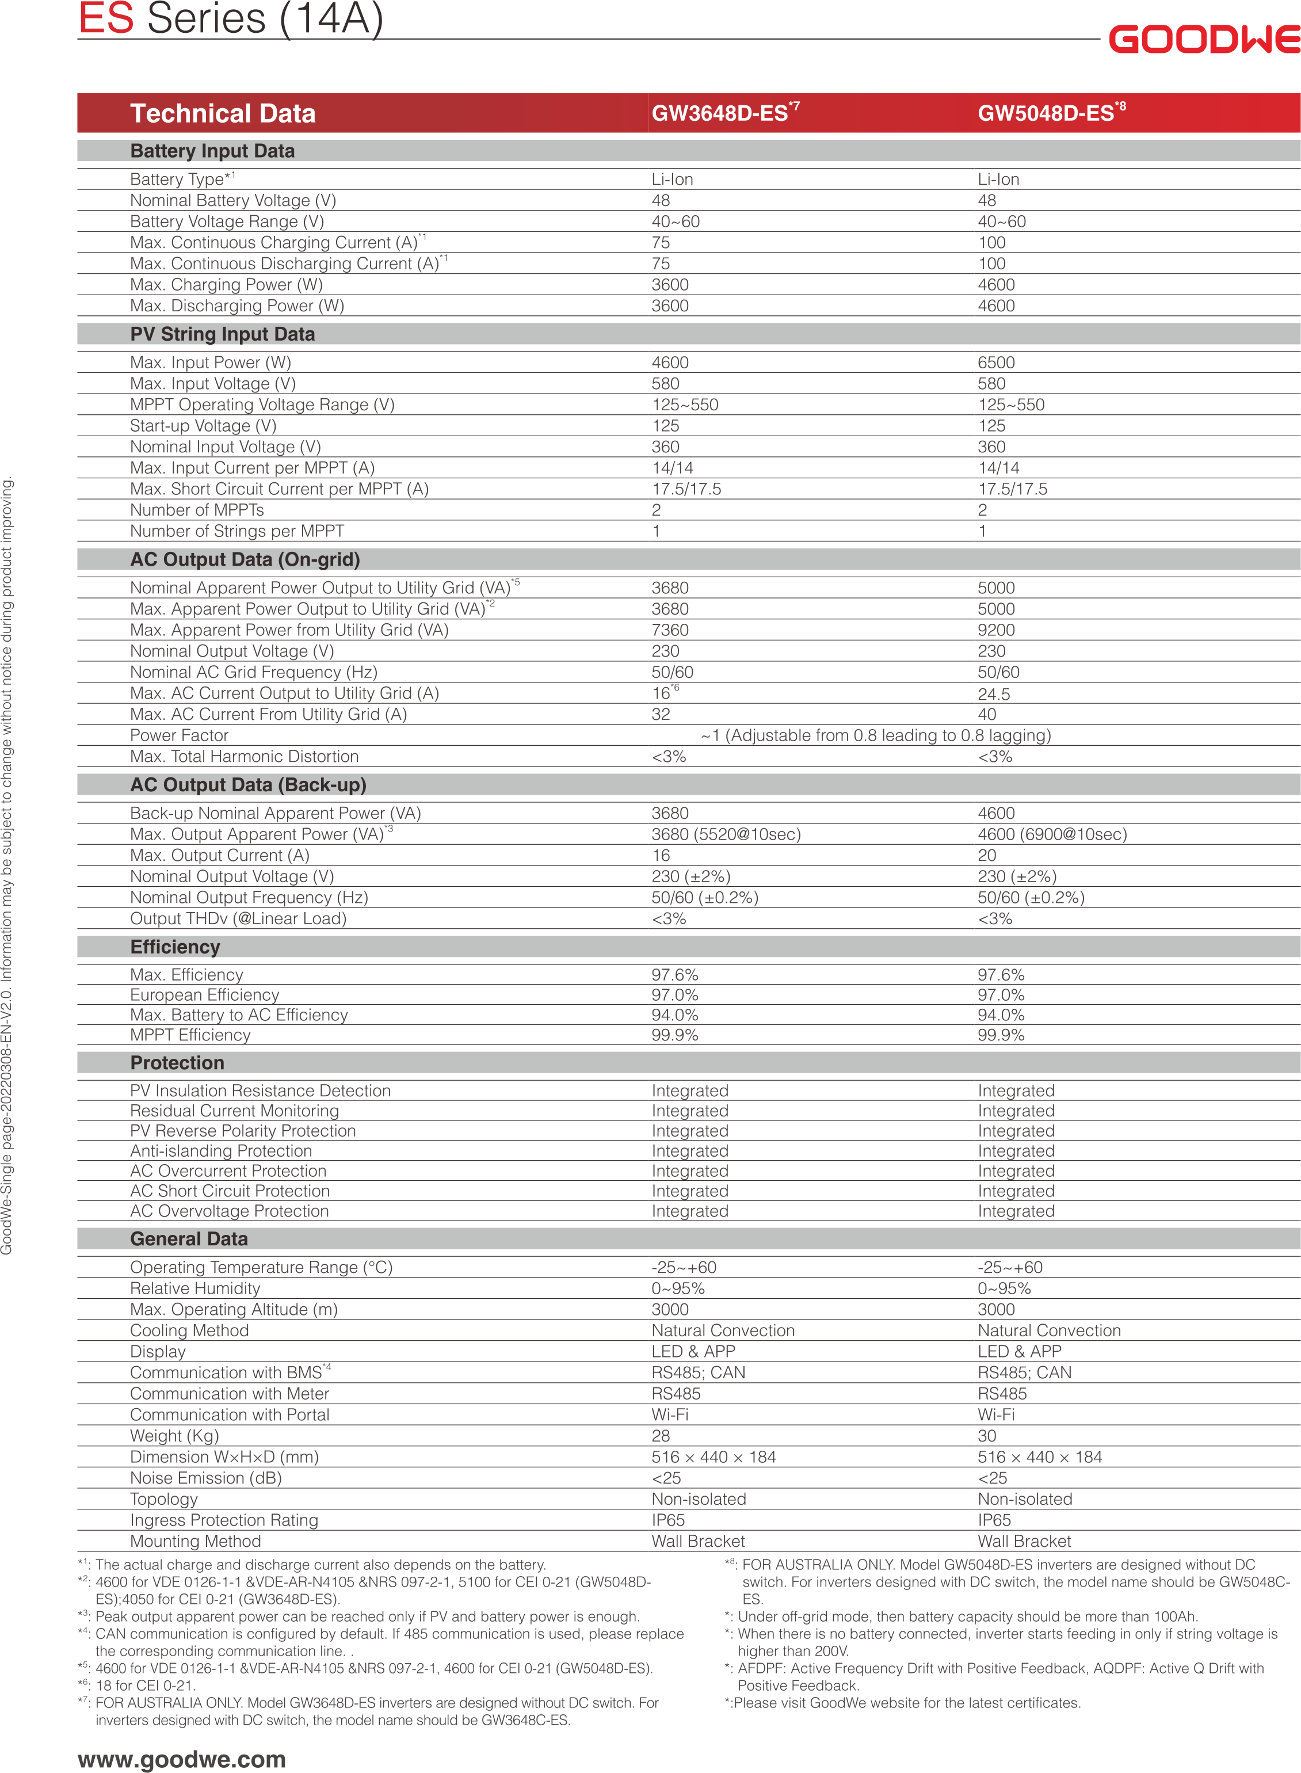Click the GW3648D-ES column header

pyautogui.click(x=726, y=112)
